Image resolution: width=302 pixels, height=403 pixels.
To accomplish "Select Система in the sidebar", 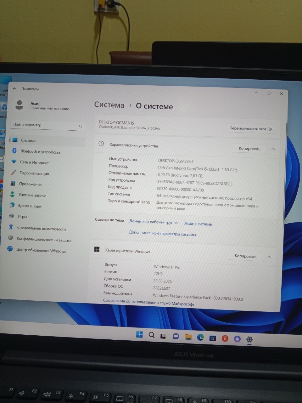I will click(47, 140).
